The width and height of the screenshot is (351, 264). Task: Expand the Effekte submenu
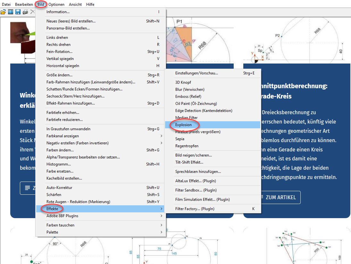(x=101, y=209)
